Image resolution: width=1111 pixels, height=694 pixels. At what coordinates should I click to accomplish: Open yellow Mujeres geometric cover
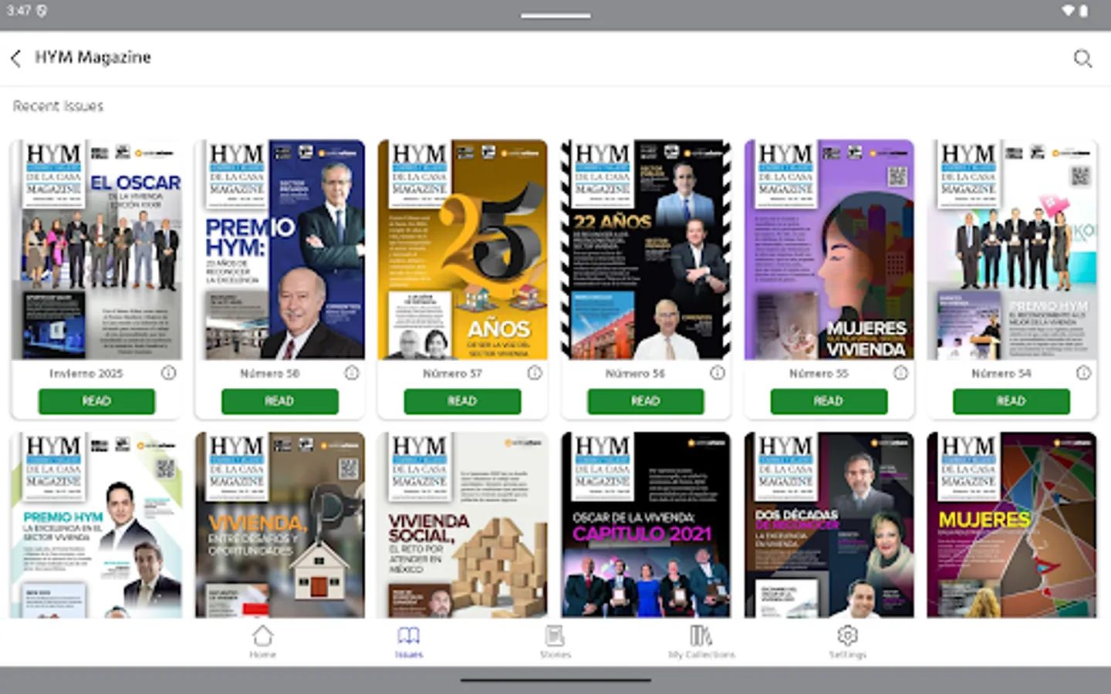click(1011, 525)
